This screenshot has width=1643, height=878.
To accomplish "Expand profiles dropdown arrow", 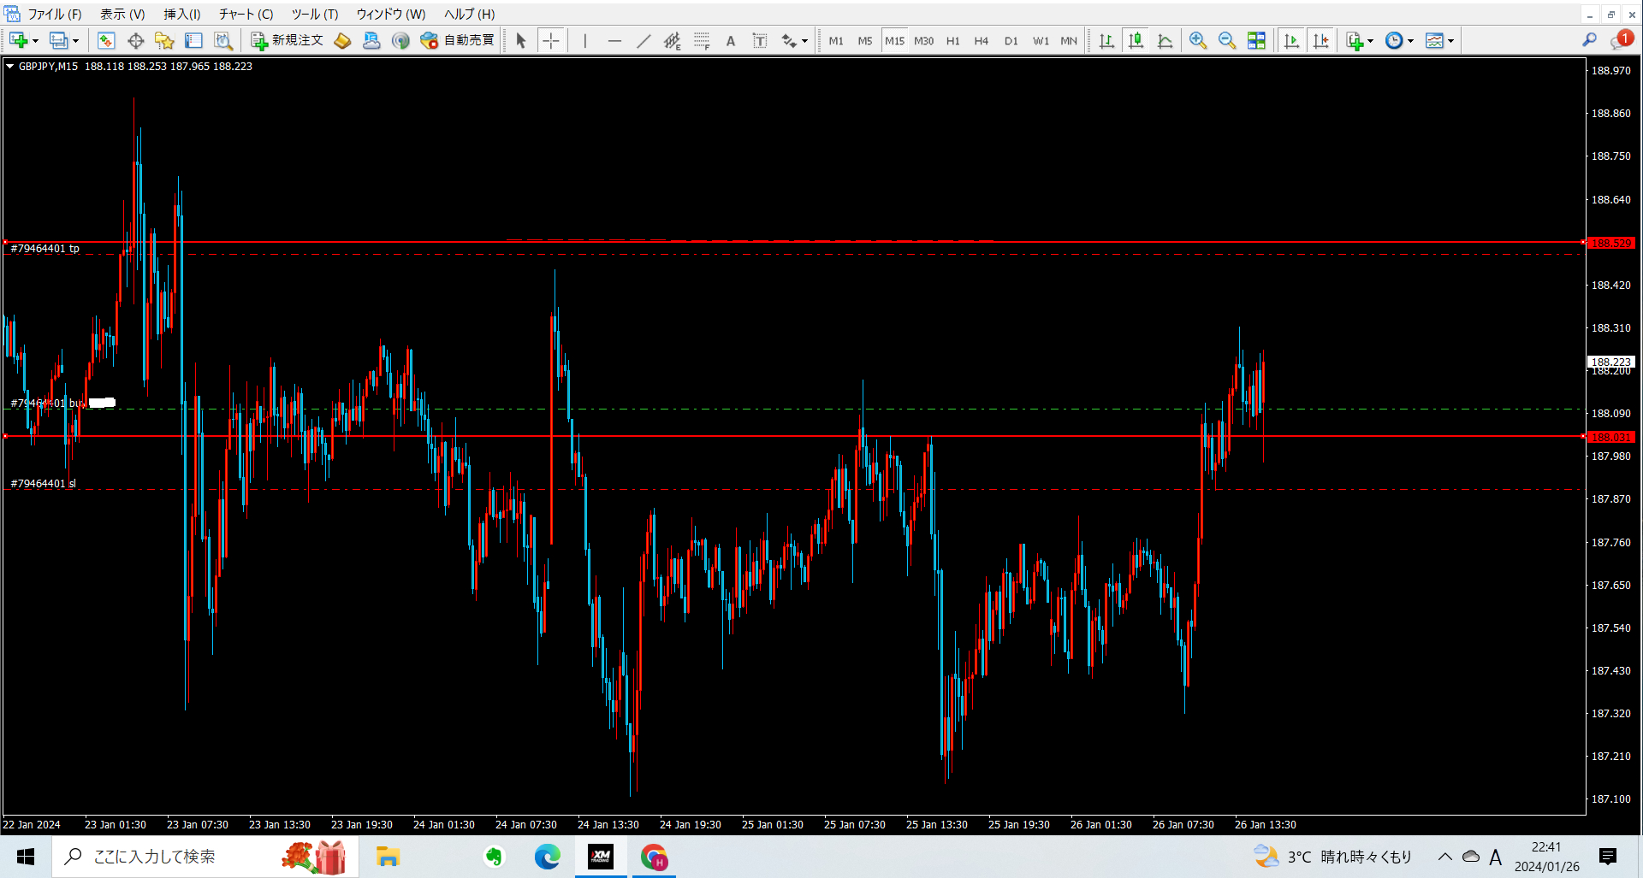I will coord(75,41).
